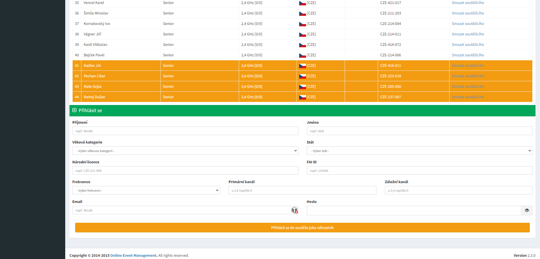The width and height of the screenshot is (540, 259).
Task: Select licence CZE-421-017
Action: 391,3
